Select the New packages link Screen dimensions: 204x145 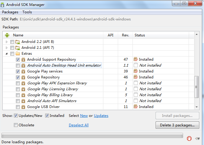[x=84, y=116]
